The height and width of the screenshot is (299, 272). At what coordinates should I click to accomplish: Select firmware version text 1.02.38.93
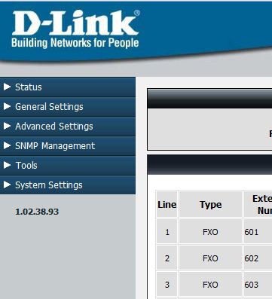coord(37,212)
